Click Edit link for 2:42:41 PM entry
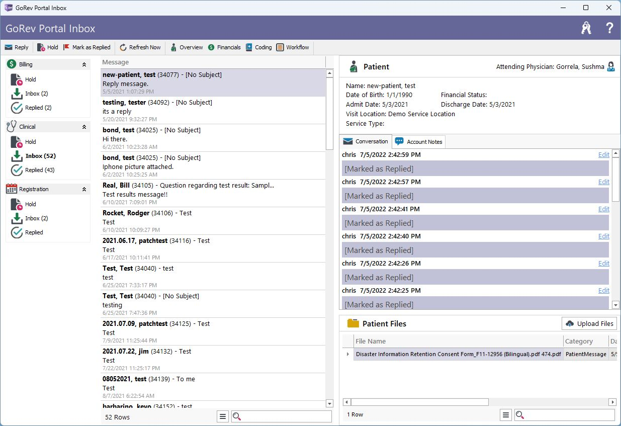The height and width of the screenshot is (426, 621). click(604, 209)
